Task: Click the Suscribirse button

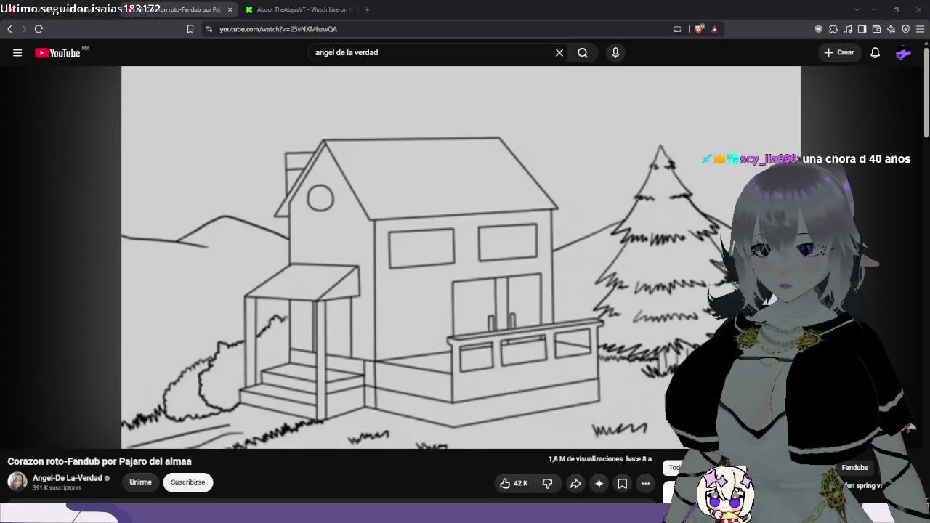Action: click(188, 482)
